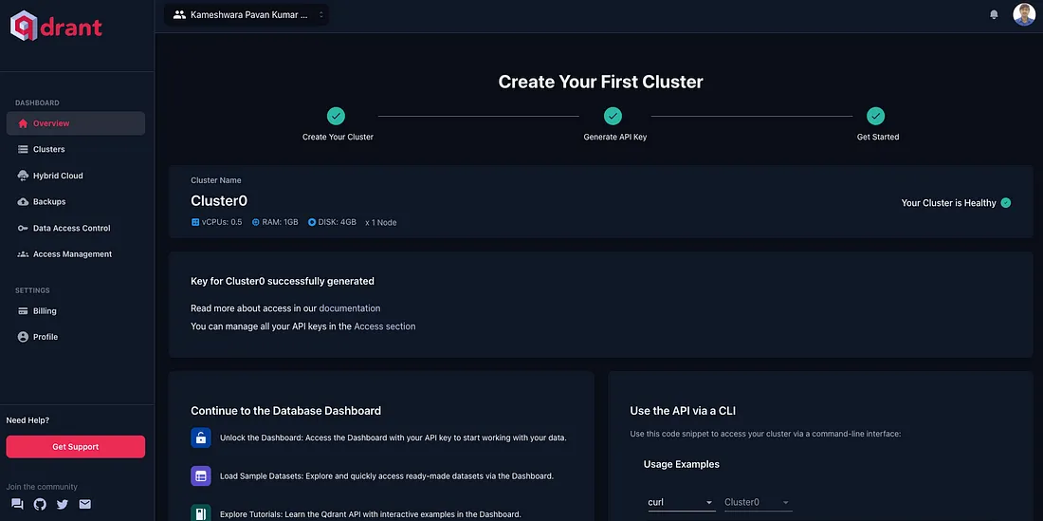The width and height of the screenshot is (1043, 521).
Task: Click the x 1 Node text
Action: pyautogui.click(x=381, y=222)
